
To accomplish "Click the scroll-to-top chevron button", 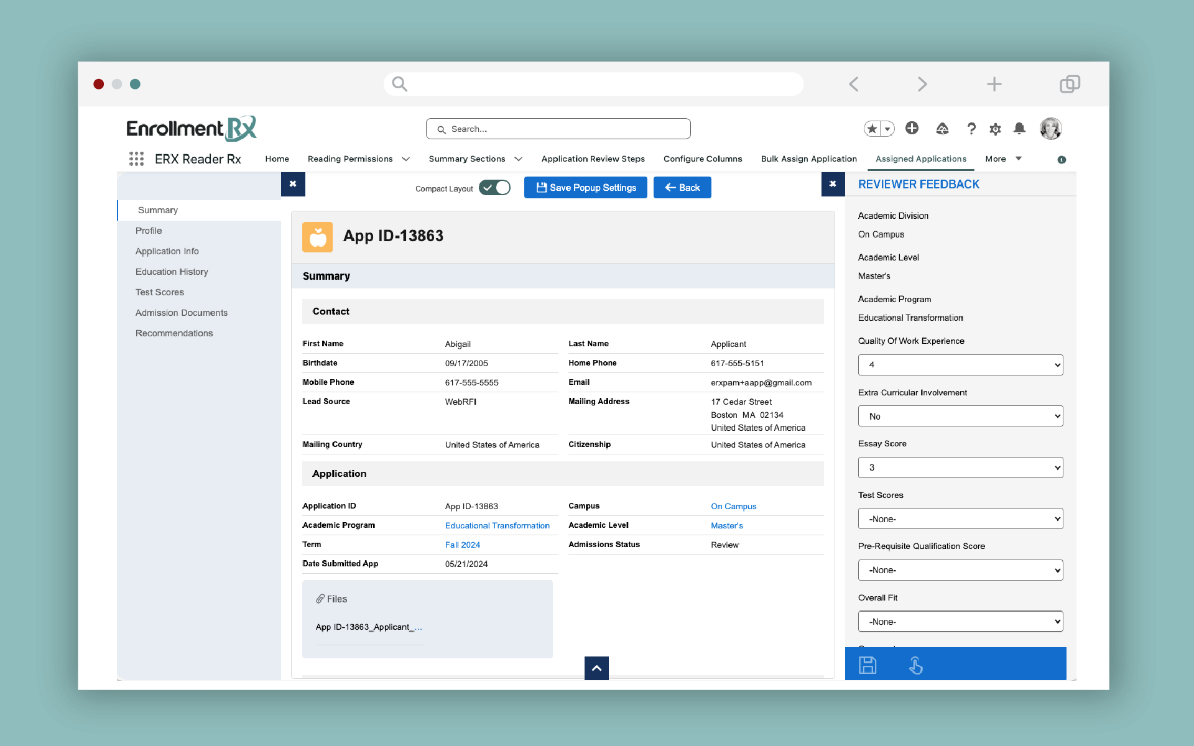I will click(x=596, y=668).
